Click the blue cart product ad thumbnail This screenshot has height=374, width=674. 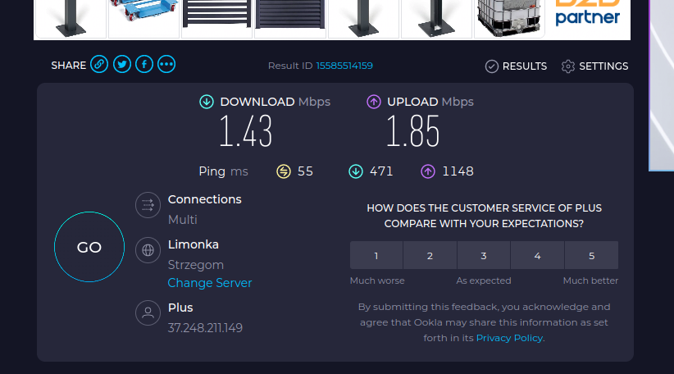(x=143, y=18)
